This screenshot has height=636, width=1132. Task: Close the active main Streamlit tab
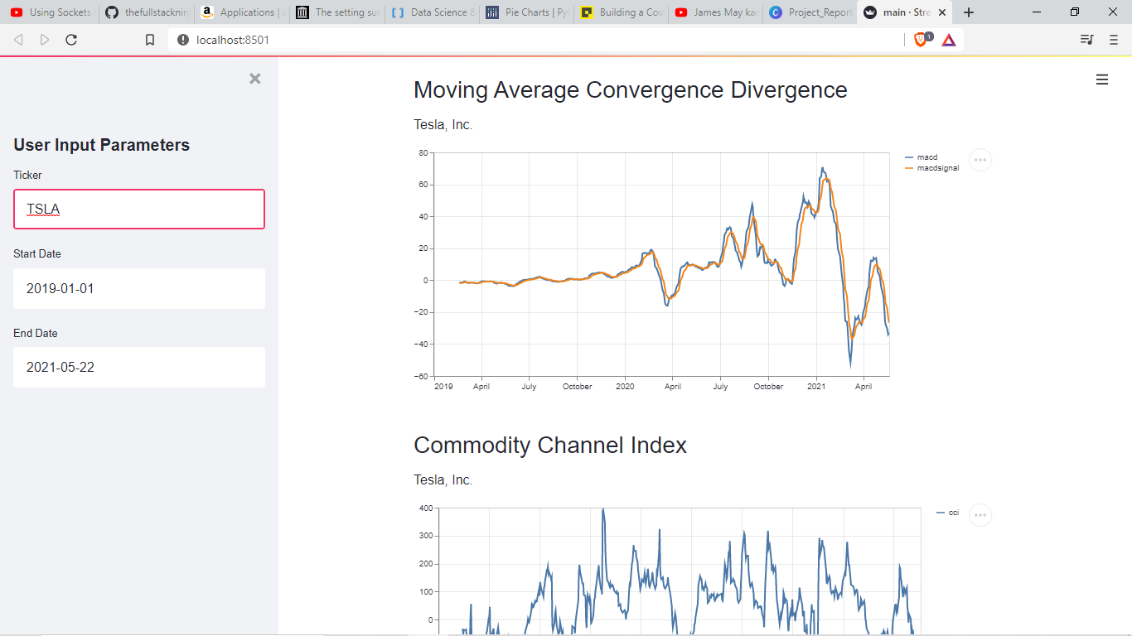coord(942,12)
